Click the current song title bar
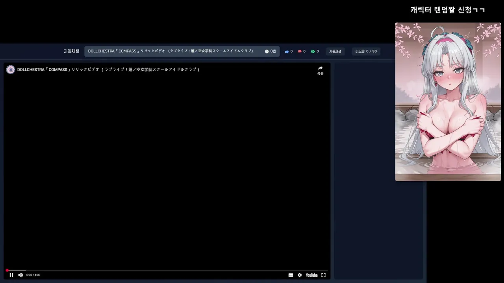504x283 pixels. (x=182, y=51)
